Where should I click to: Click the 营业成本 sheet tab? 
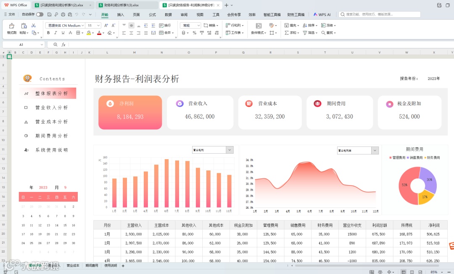tap(73, 266)
